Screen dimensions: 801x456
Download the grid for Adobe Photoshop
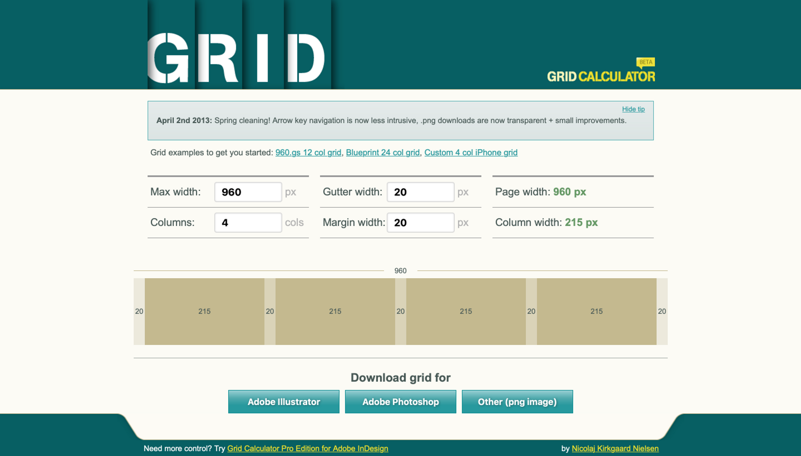400,402
